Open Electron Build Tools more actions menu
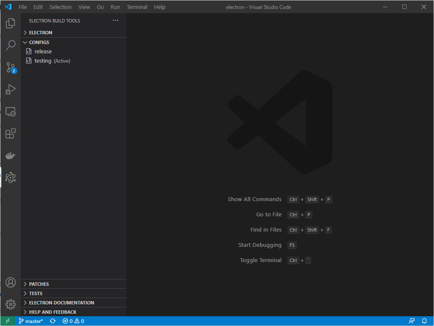 pos(115,20)
